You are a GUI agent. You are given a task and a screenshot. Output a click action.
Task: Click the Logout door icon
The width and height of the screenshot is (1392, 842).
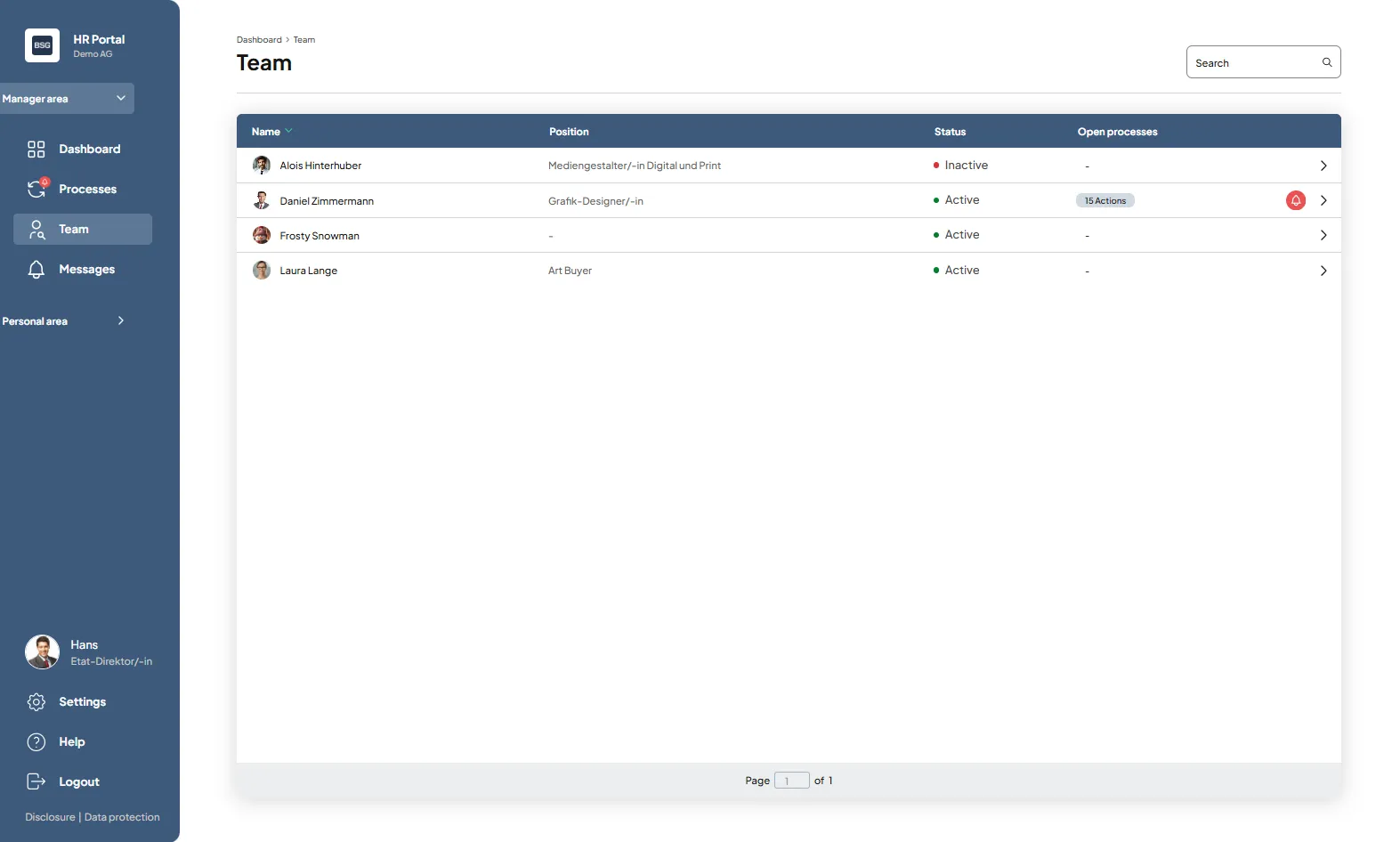coord(36,781)
